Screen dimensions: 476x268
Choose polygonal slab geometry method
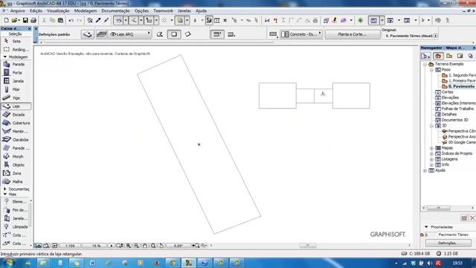(160, 34)
